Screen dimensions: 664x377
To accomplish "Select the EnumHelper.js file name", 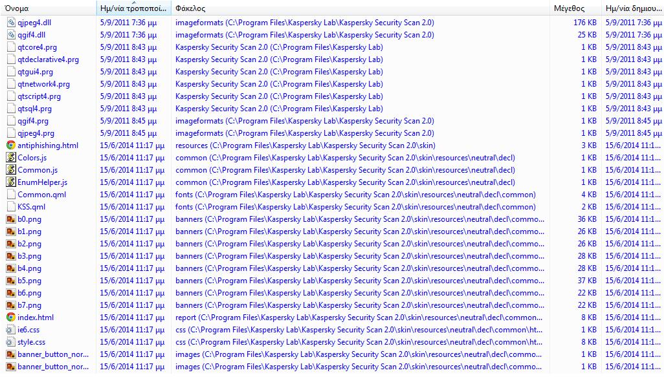I will (42, 182).
